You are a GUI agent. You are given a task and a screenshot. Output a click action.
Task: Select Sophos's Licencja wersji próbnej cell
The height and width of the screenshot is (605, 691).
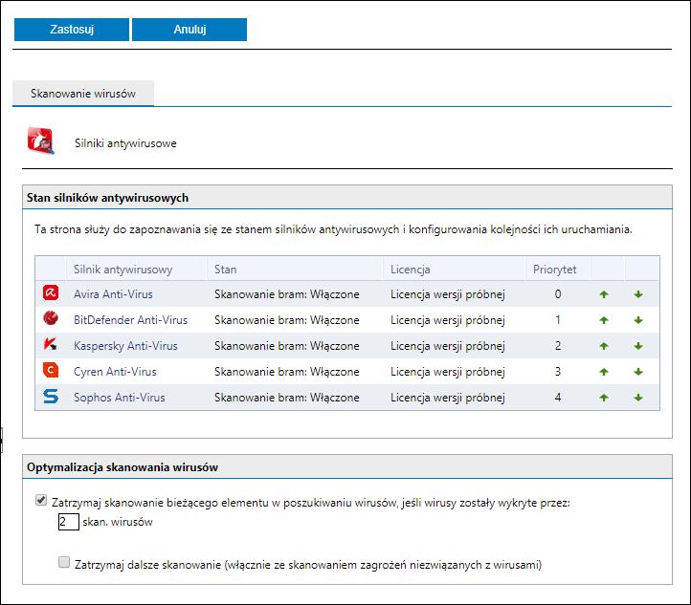(x=447, y=398)
